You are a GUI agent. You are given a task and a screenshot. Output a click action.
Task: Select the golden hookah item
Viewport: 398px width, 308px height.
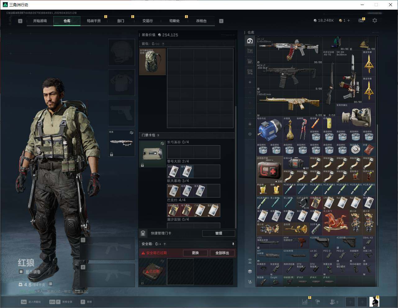[x=289, y=130]
